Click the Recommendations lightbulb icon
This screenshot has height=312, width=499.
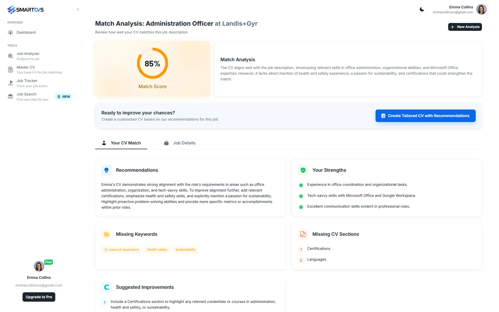[x=107, y=170]
